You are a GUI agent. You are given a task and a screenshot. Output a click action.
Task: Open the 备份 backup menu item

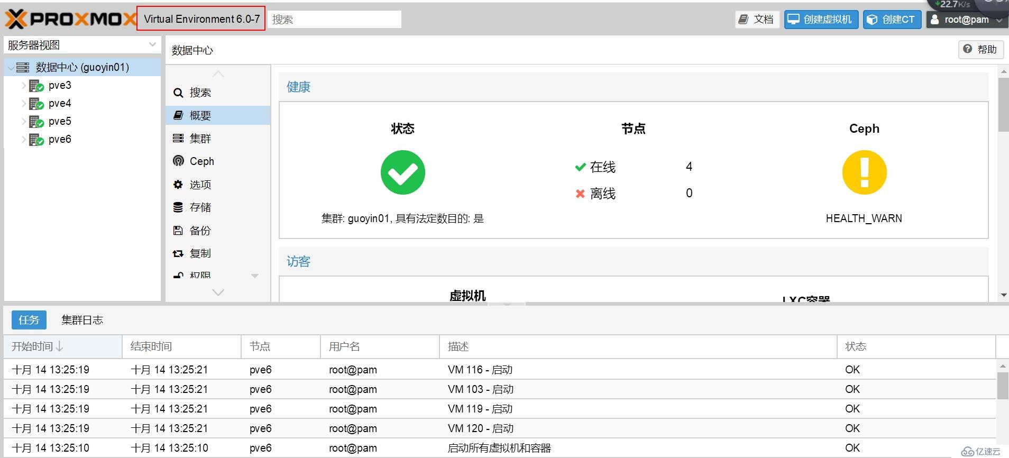click(x=218, y=230)
